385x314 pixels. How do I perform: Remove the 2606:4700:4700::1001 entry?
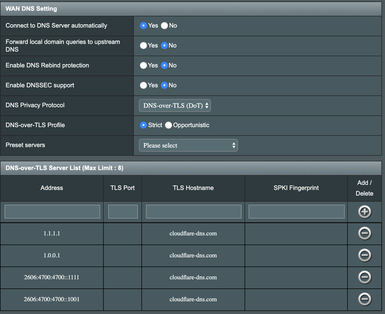[364, 299]
